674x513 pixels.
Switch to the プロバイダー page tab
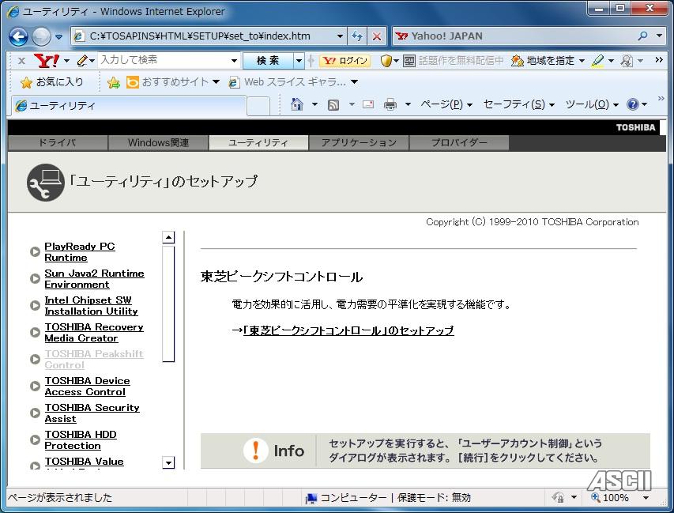459,143
